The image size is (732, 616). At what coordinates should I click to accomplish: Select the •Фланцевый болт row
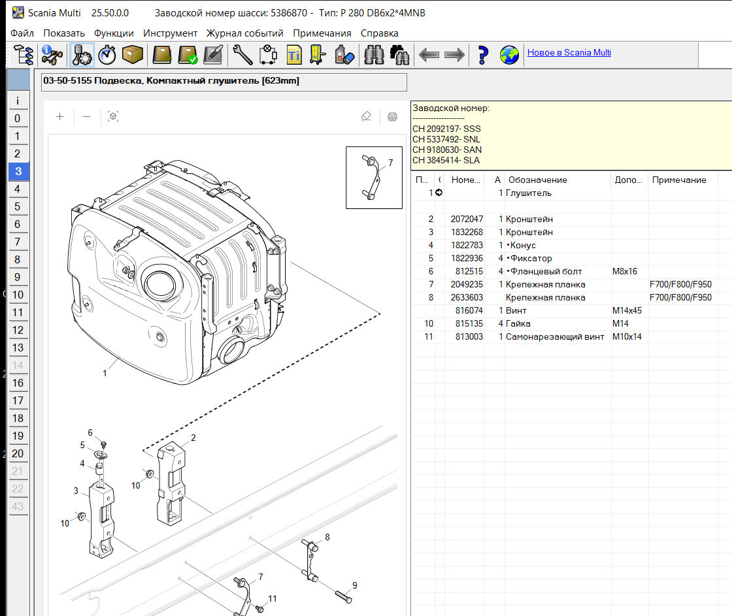(565, 272)
